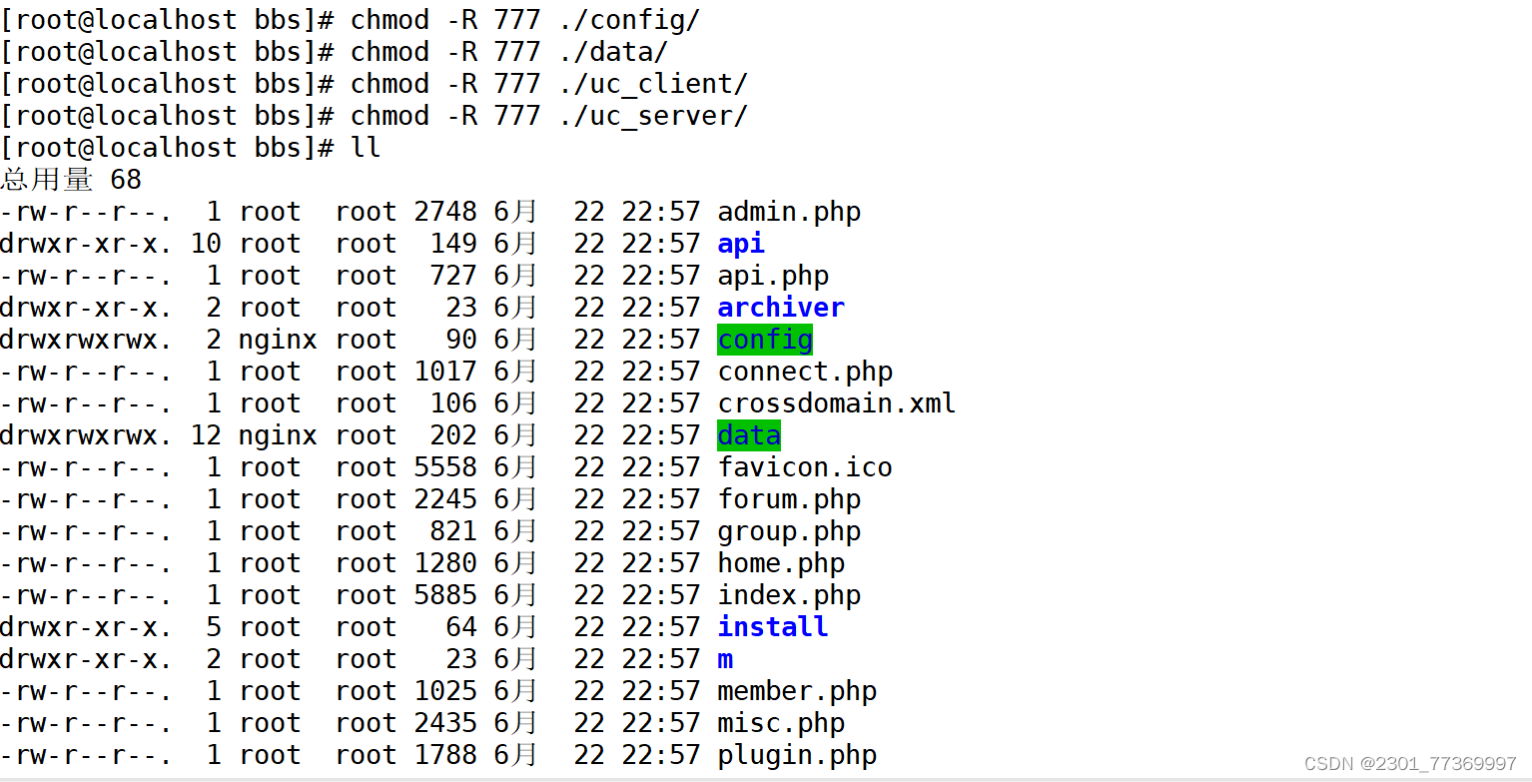Click the member.php file name
This screenshot has width=1532, height=782.
click(x=797, y=691)
